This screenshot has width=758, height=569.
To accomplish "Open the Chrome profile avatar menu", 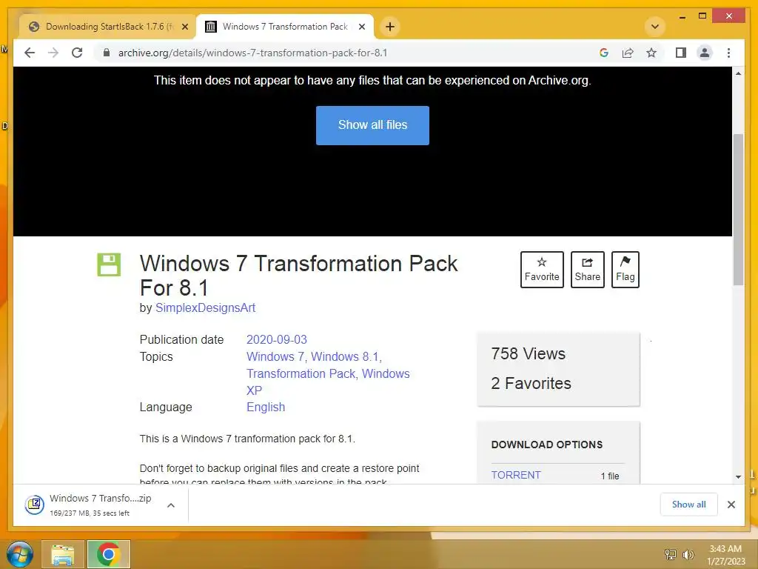I will coord(705,53).
